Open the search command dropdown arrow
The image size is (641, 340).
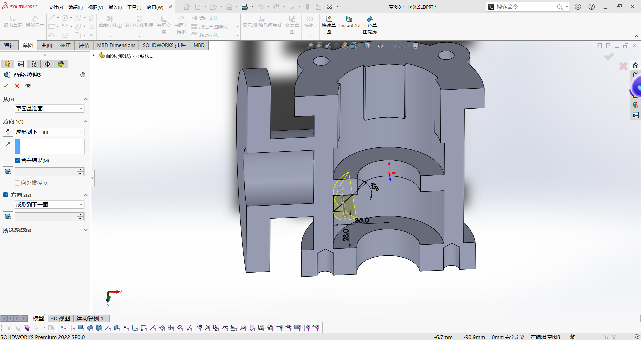click(x=567, y=7)
